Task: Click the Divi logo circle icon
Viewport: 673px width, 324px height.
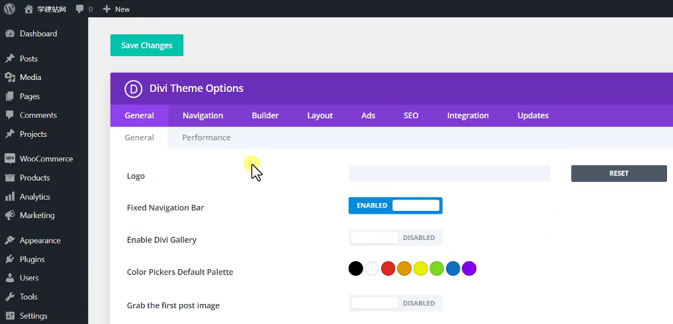Action: point(134,89)
